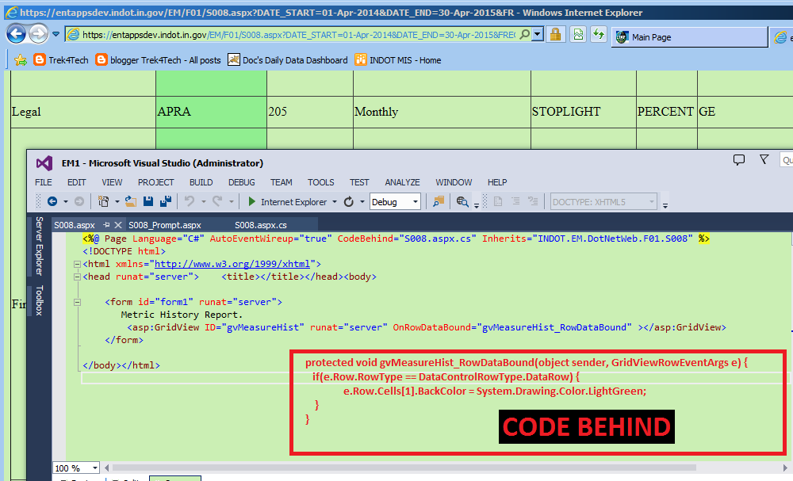Open the Server Explorer side panel
This screenshot has height=481, width=793.
(39, 246)
